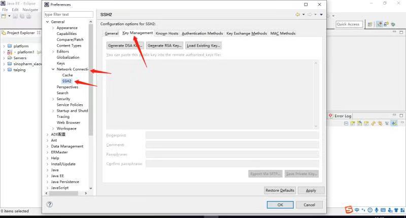This screenshot has height=218, width=406.
Task: Click the Sogou toolbox icon
Action: click(402, 210)
